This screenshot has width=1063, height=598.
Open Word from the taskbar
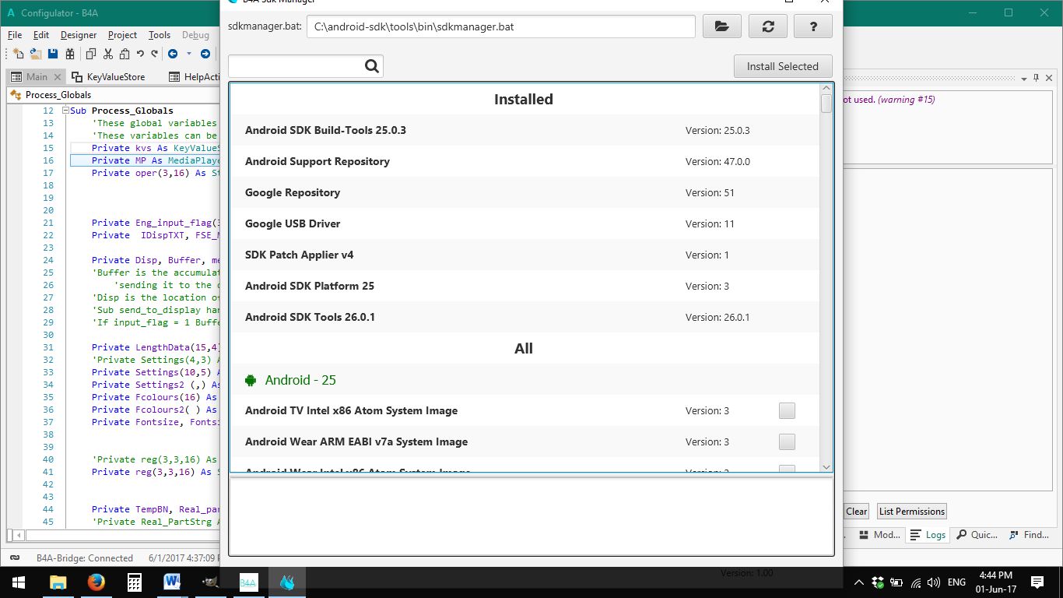172,582
